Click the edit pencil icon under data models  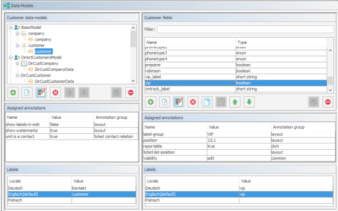tap(27, 93)
